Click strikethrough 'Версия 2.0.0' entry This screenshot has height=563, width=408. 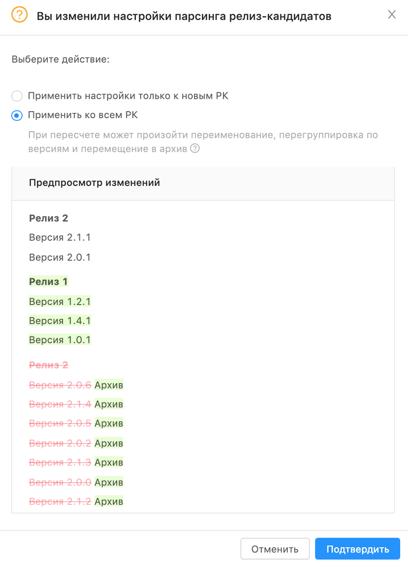[x=60, y=482]
